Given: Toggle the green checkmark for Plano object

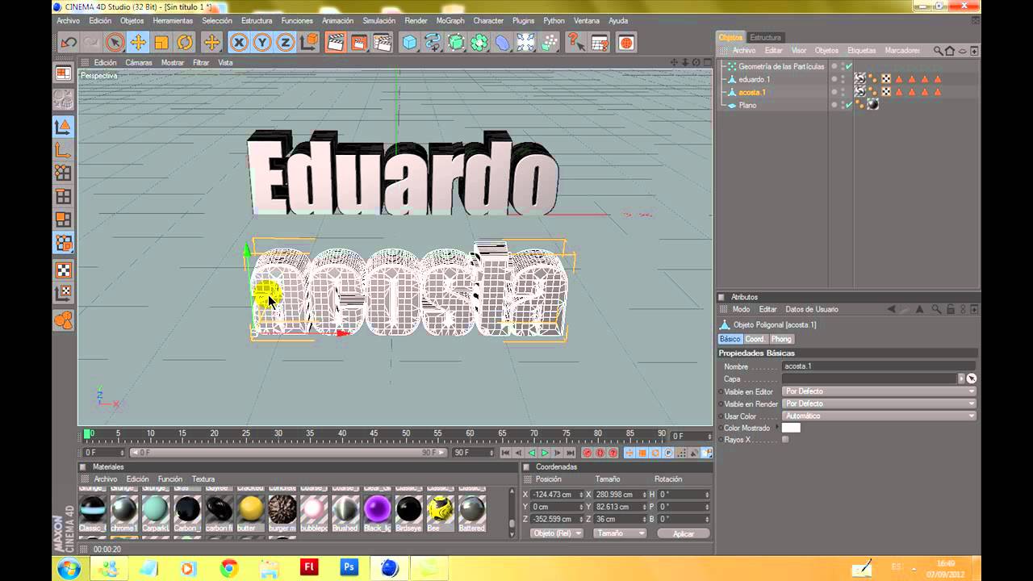Looking at the screenshot, I should point(849,105).
